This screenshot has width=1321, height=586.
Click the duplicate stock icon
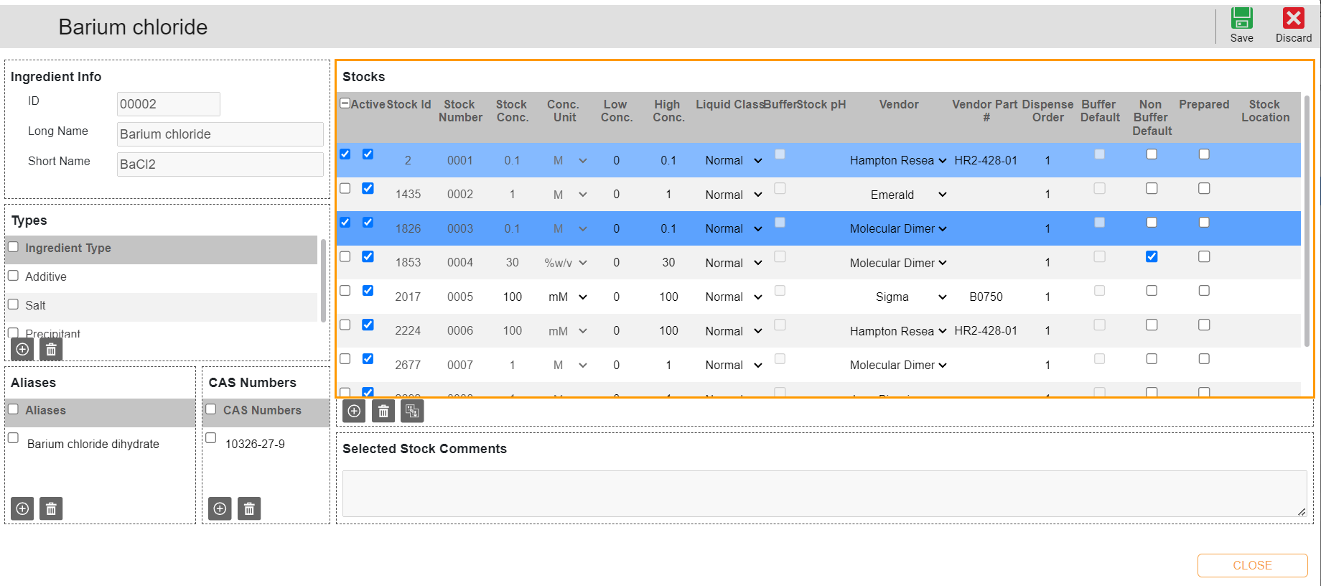click(412, 411)
